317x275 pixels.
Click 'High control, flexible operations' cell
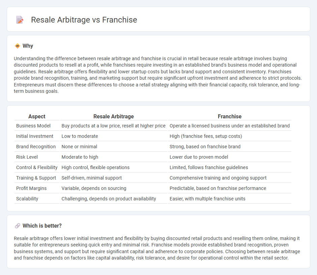114,167
